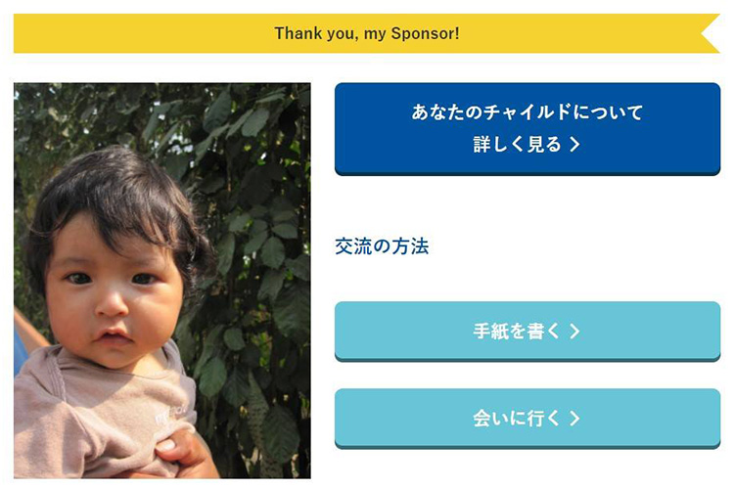This screenshot has height=489, width=734.
Task: Select the 手紙を書く text label
Action: [518, 332]
